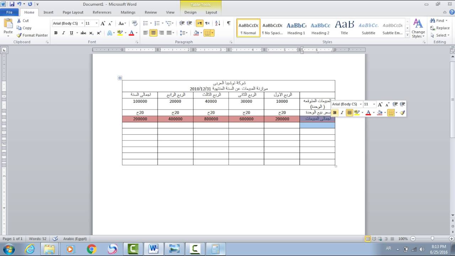455x256 pixels.
Task: Click the Arabic (Egypt) language indicator
Action: (75, 239)
